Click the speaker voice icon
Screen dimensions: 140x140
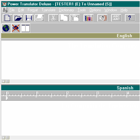point(102,18)
